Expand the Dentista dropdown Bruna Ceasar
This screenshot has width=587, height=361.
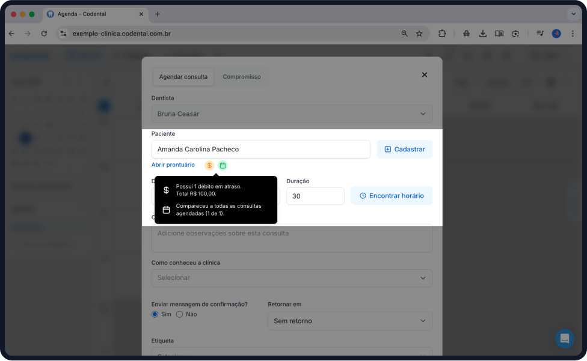click(x=292, y=114)
